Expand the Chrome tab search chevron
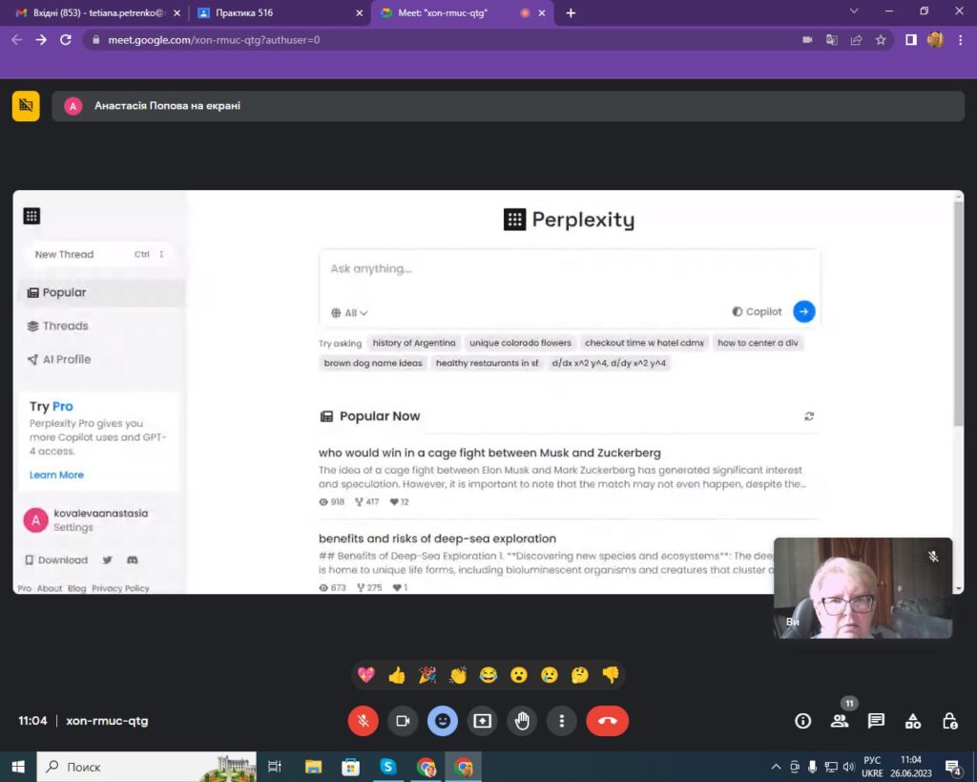This screenshot has width=977, height=782. 854,11
